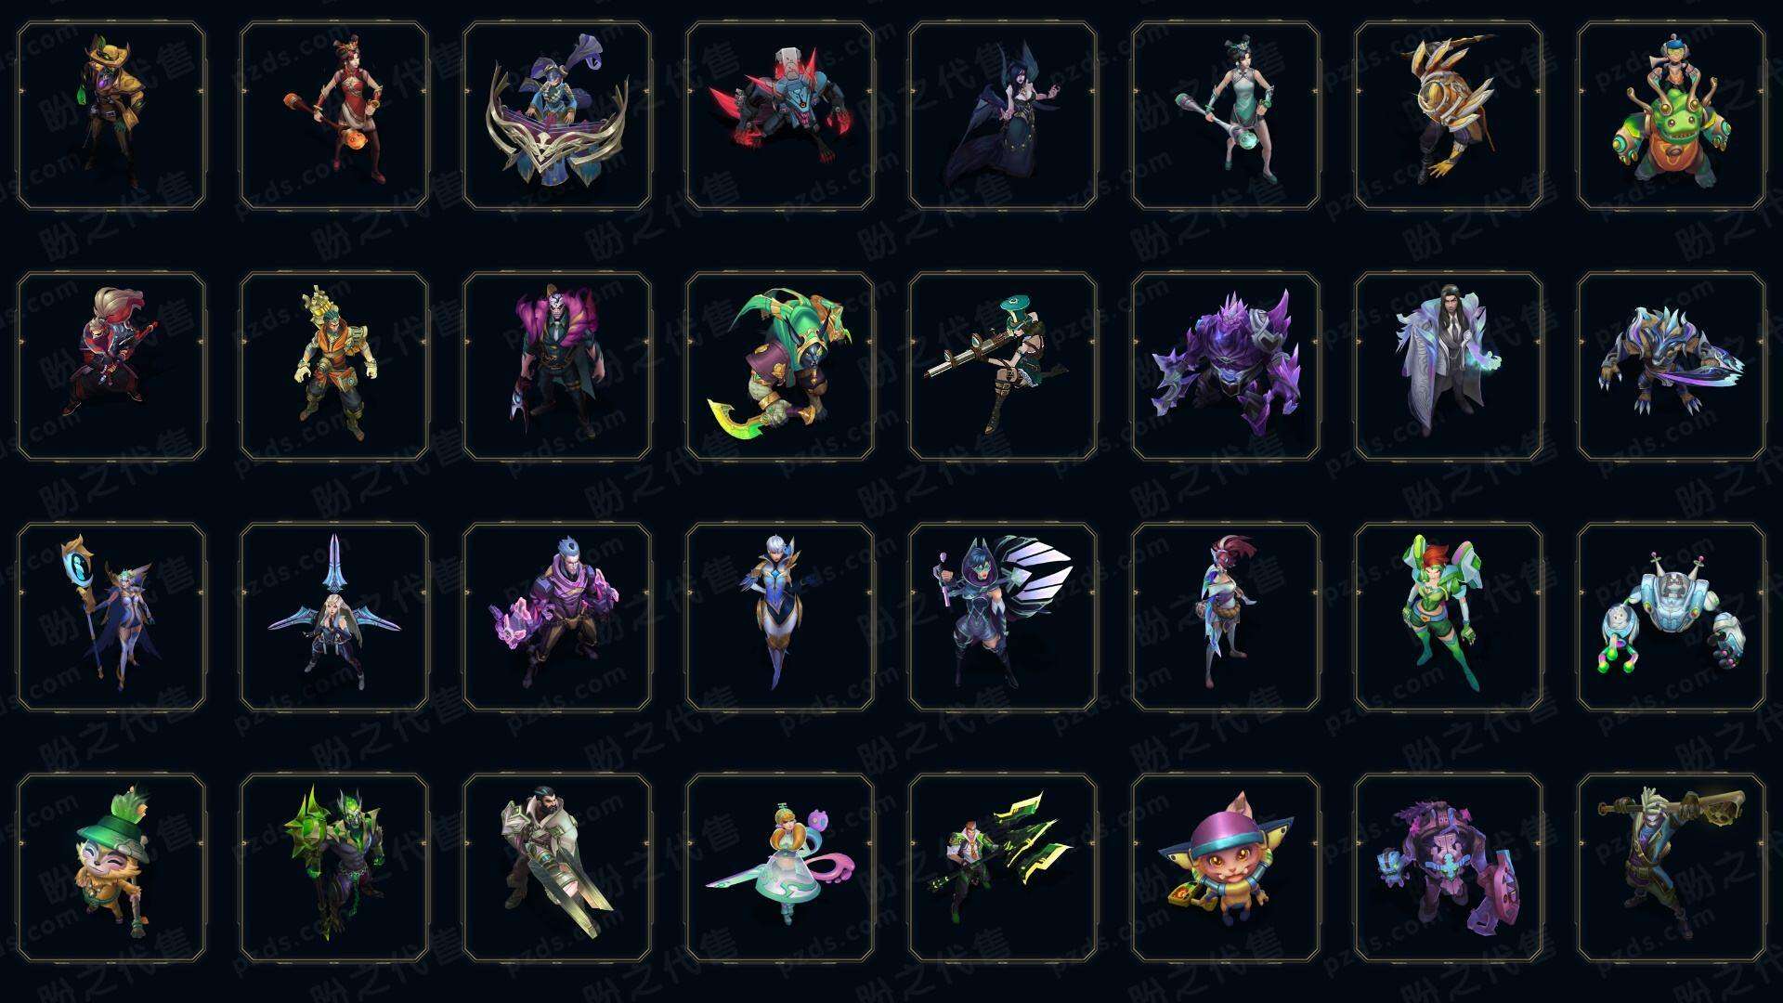Select the golden feathered bird warrior skin
This screenshot has height=1003, width=1783.
click(x=1449, y=115)
